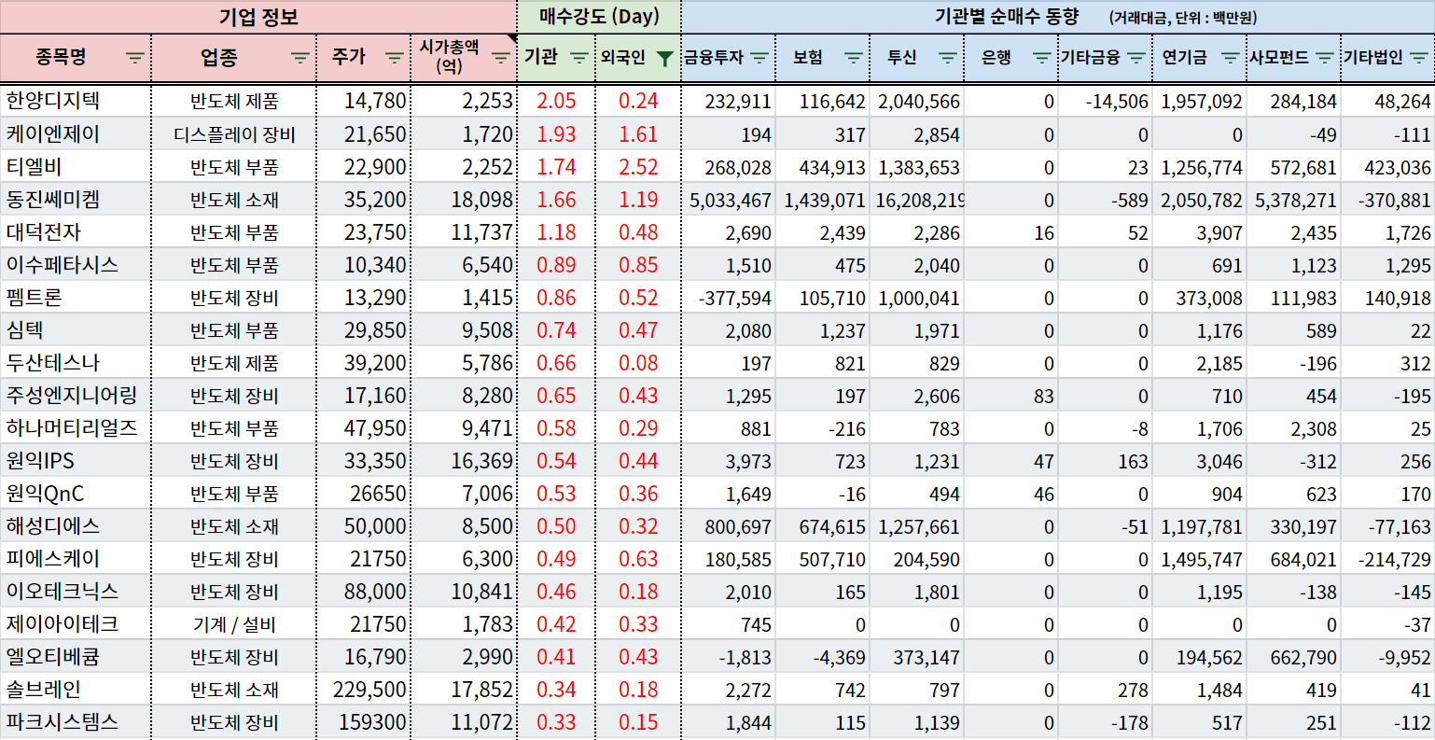
Task: Open the 보험 column filter dropdown
Action: coord(853,58)
